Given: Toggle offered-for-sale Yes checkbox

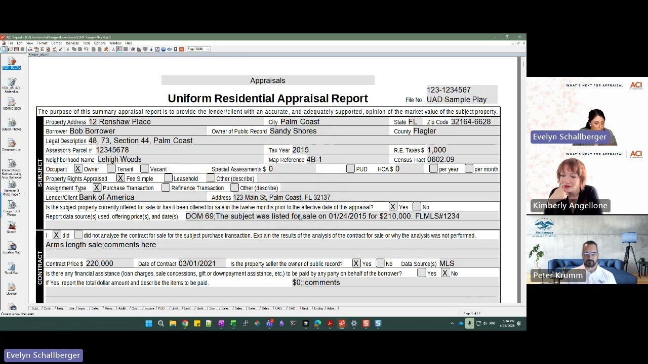Looking at the screenshot, I should (x=393, y=207).
